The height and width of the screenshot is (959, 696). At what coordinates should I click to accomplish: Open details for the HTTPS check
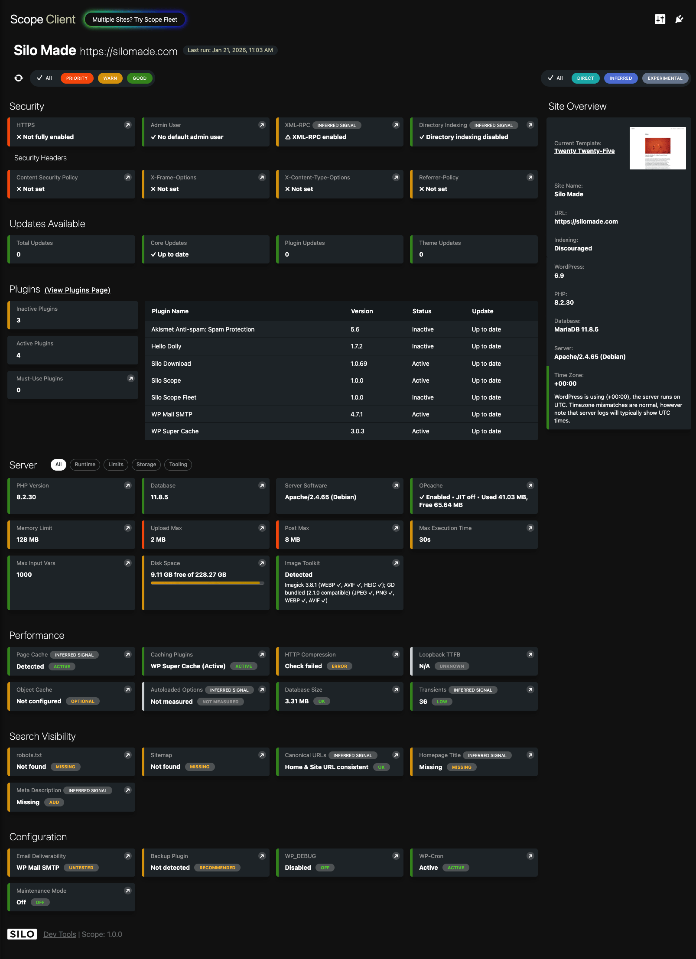127,125
